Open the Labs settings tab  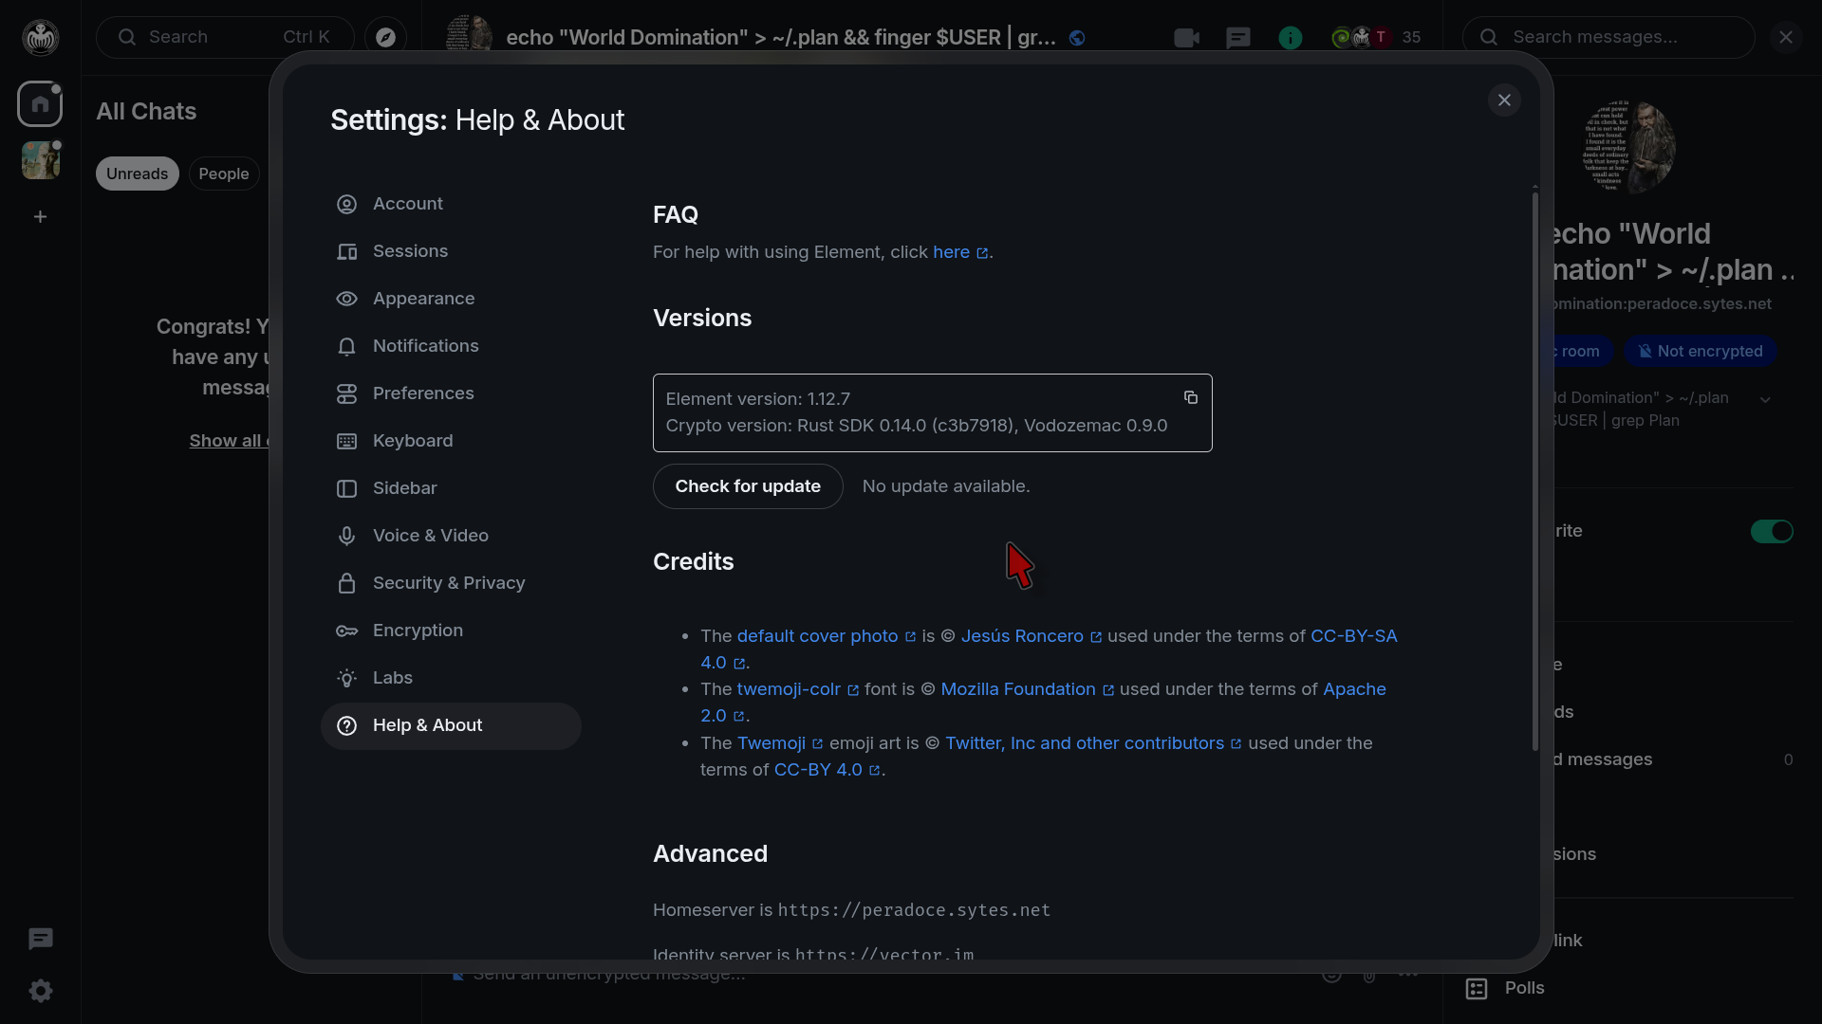(392, 678)
